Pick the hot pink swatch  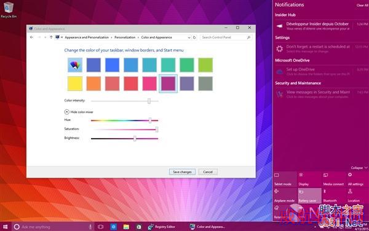click(x=149, y=84)
